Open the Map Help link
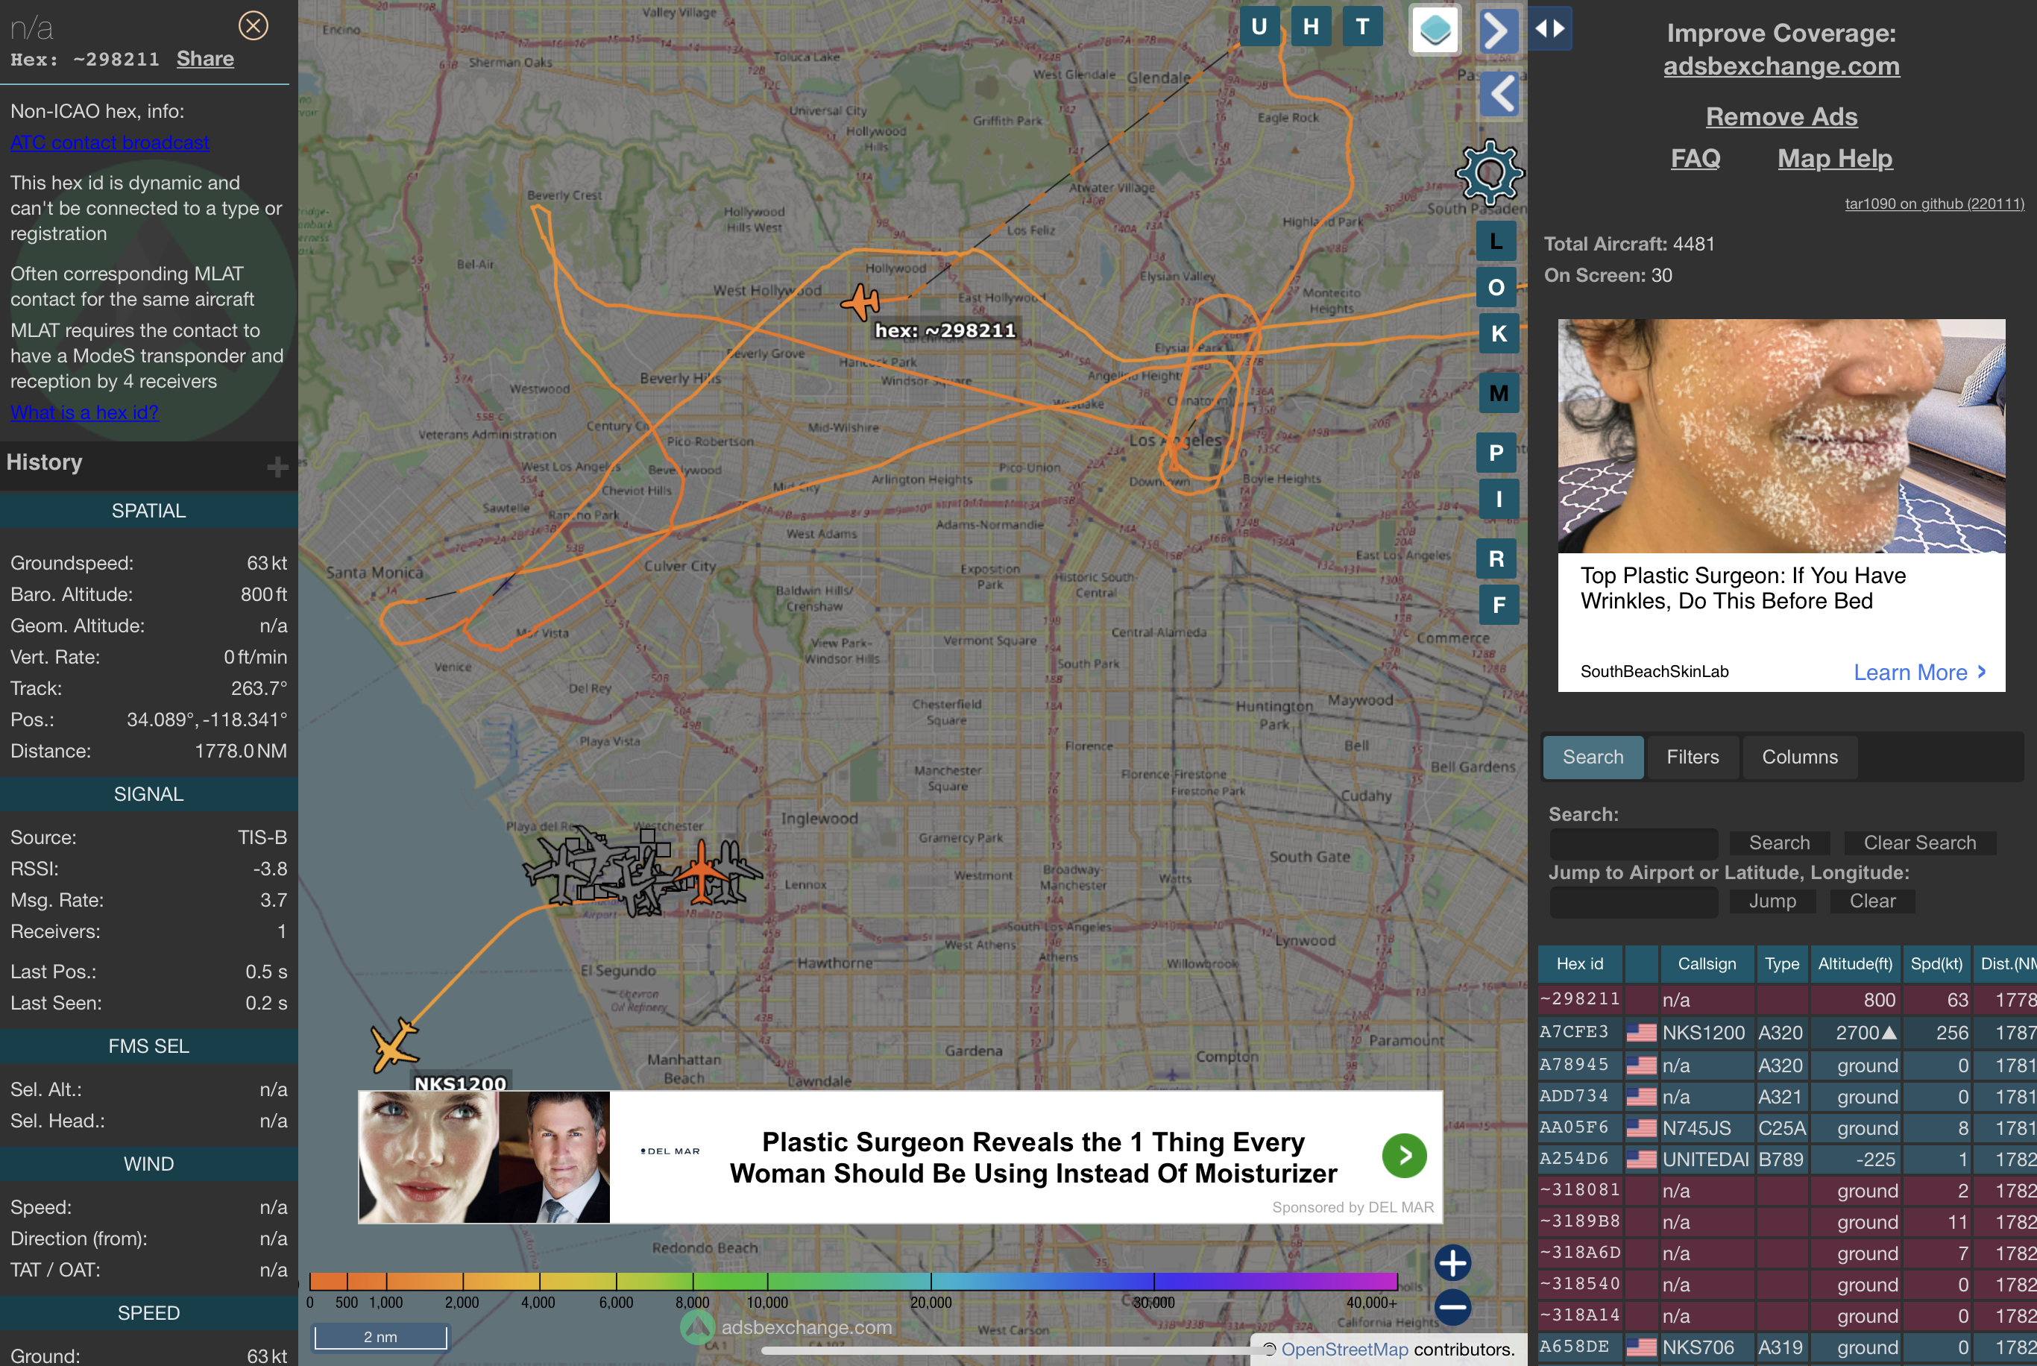Image resolution: width=2037 pixels, height=1366 pixels. (x=1834, y=159)
